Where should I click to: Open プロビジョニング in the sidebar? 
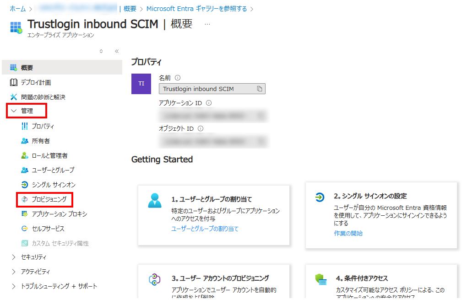tap(49, 199)
